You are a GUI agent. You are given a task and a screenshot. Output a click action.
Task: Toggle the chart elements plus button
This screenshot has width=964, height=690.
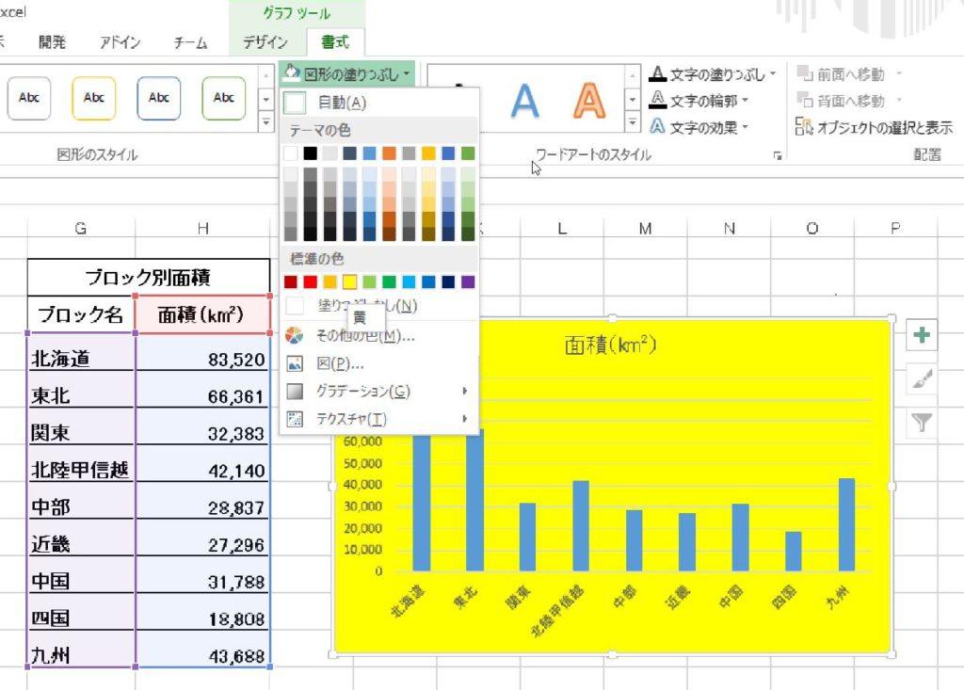click(x=922, y=334)
